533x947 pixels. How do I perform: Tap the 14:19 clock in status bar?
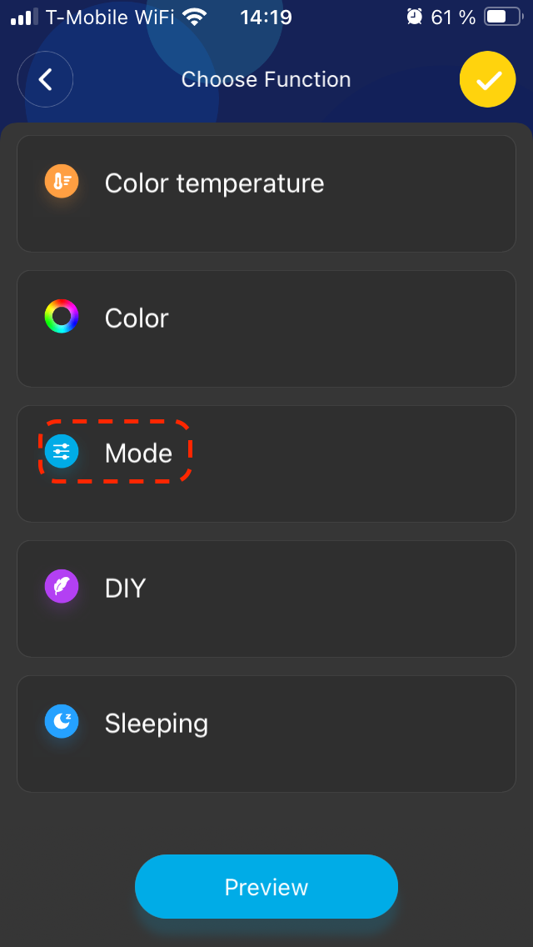point(266,17)
